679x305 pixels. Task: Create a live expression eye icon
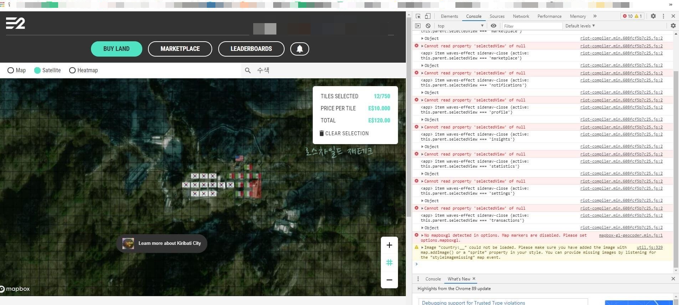(494, 26)
